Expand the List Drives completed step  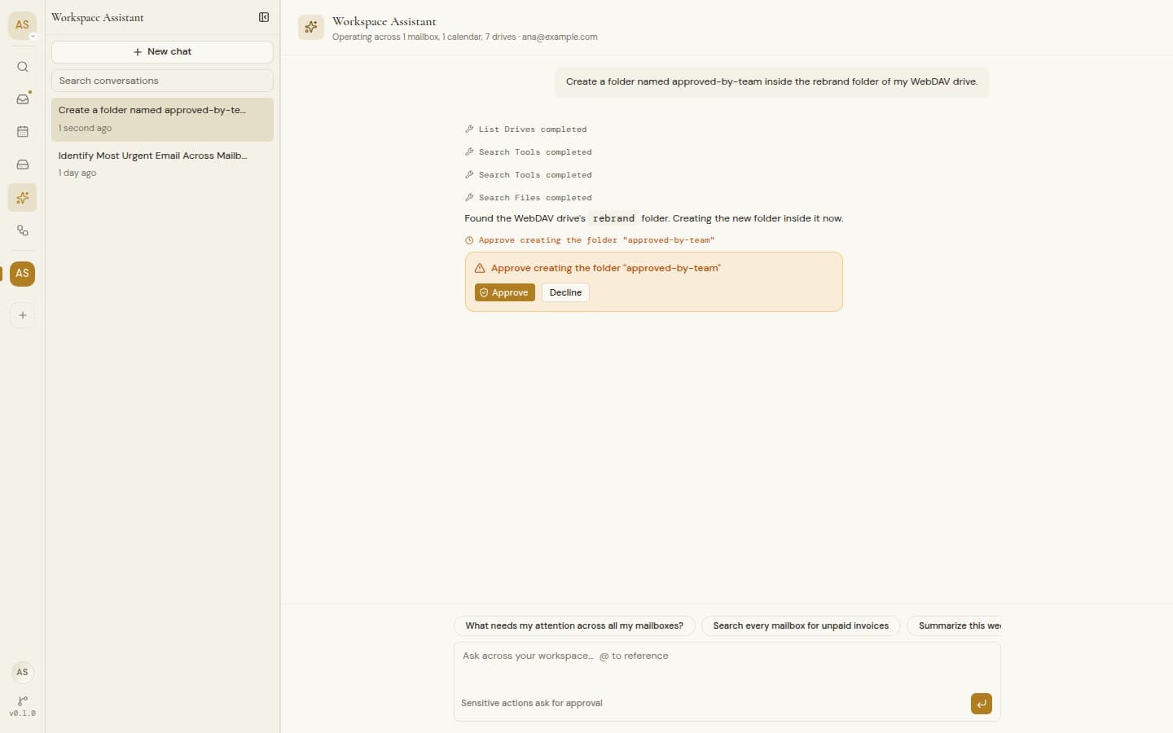(x=525, y=129)
